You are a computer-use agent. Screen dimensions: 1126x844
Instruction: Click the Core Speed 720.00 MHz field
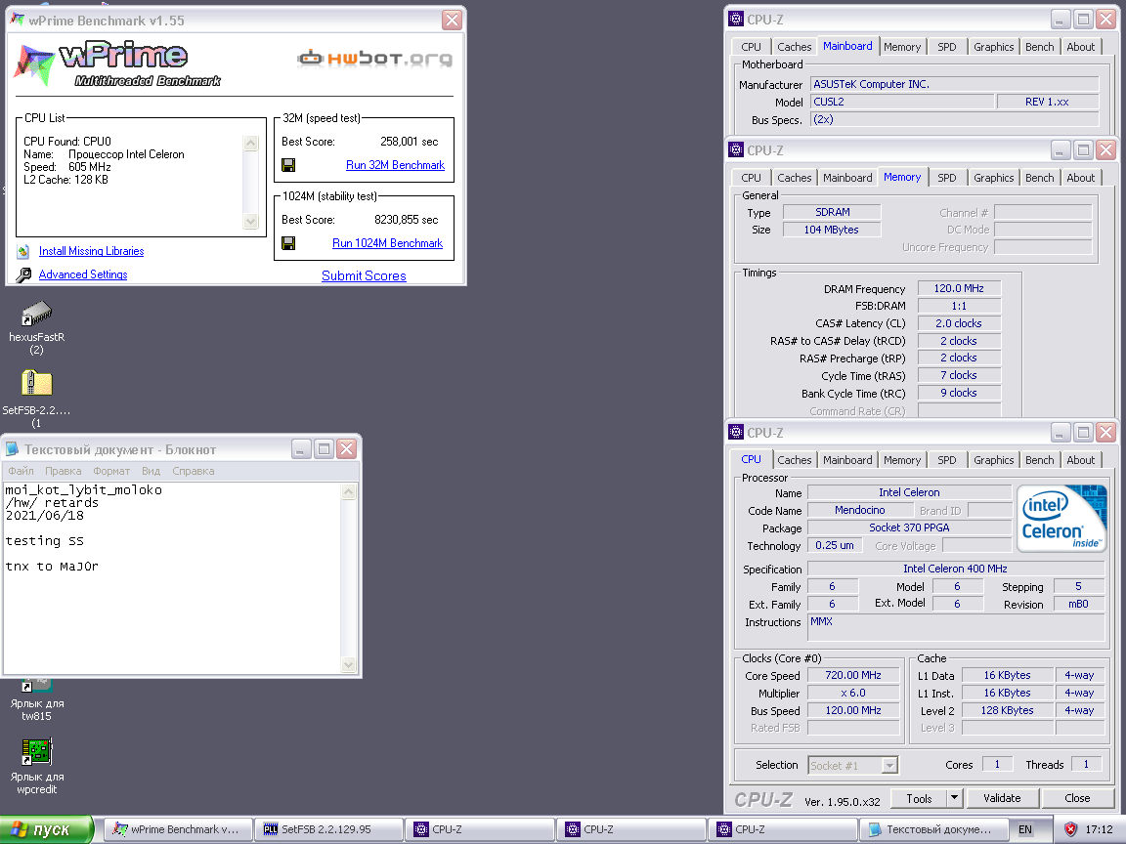pyautogui.click(x=852, y=675)
